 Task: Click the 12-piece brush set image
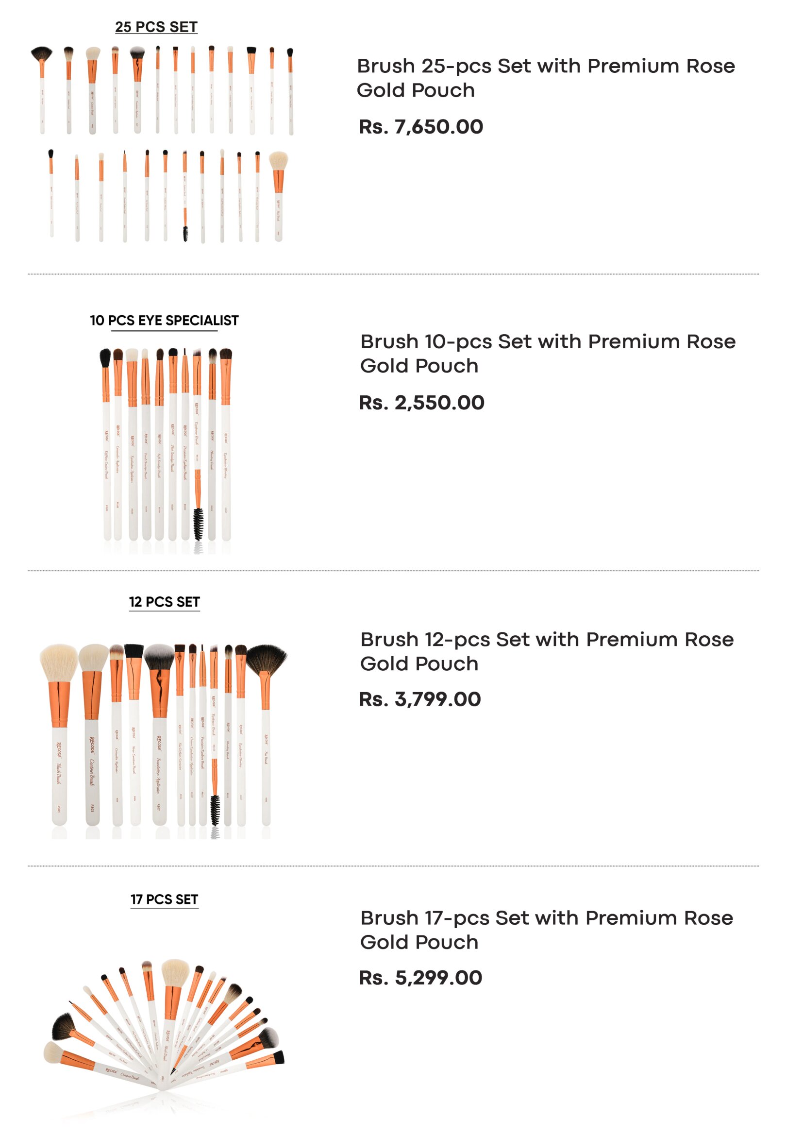[163, 741]
